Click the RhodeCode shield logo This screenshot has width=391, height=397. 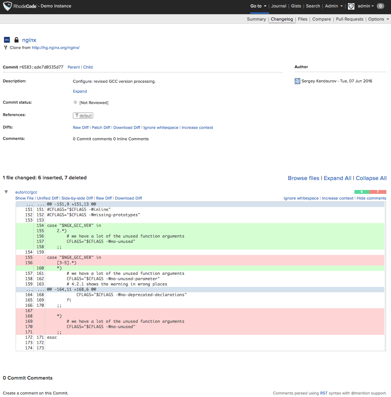pos(7,6)
